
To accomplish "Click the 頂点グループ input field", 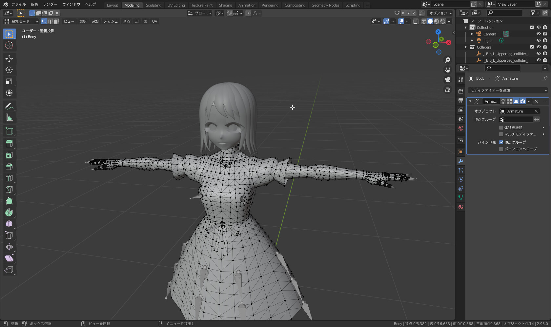I will [516, 119].
